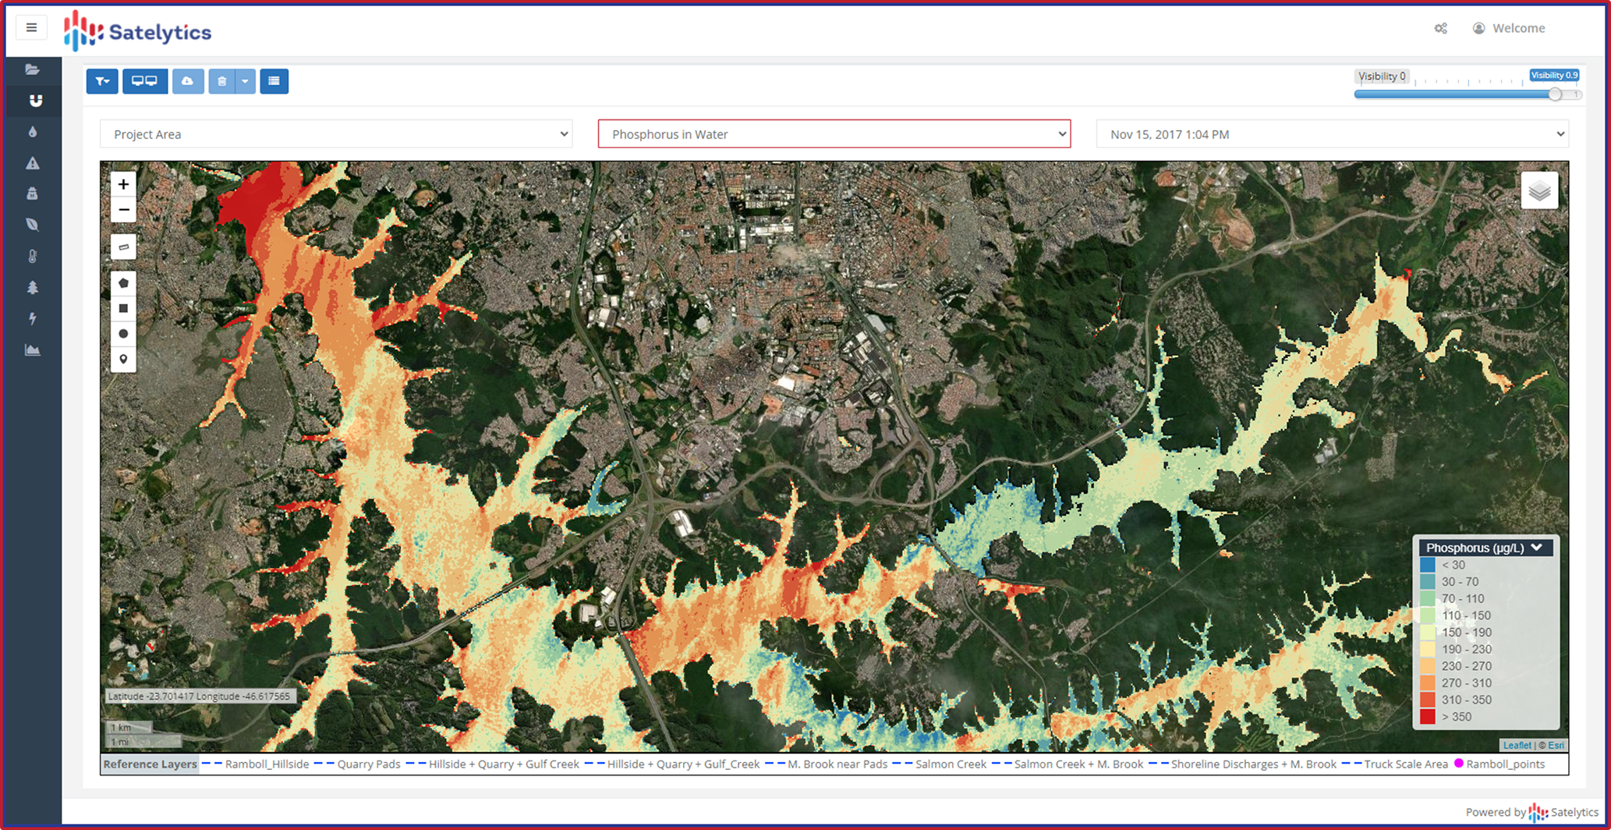Click the ruler measurement tool
Screen dimensions: 1611x830
click(123, 247)
